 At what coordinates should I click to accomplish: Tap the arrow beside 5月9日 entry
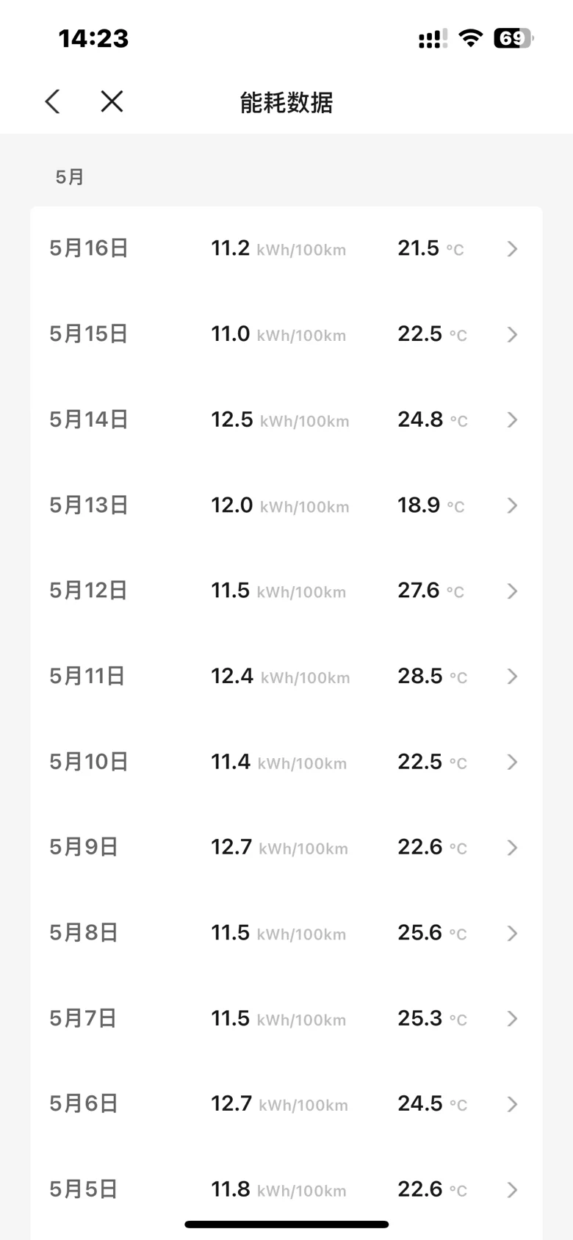(x=513, y=848)
